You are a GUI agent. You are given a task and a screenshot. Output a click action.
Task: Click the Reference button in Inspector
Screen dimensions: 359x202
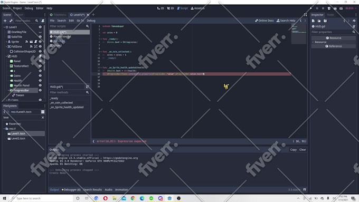[x=333, y=46]
